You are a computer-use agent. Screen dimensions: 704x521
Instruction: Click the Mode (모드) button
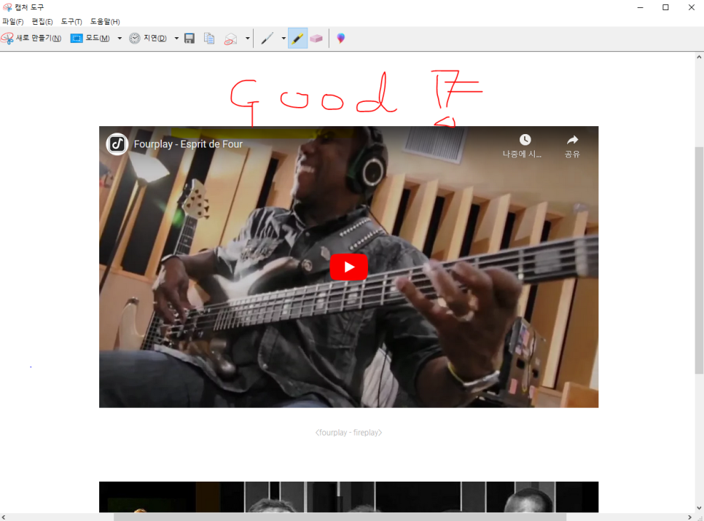[90, 39]
